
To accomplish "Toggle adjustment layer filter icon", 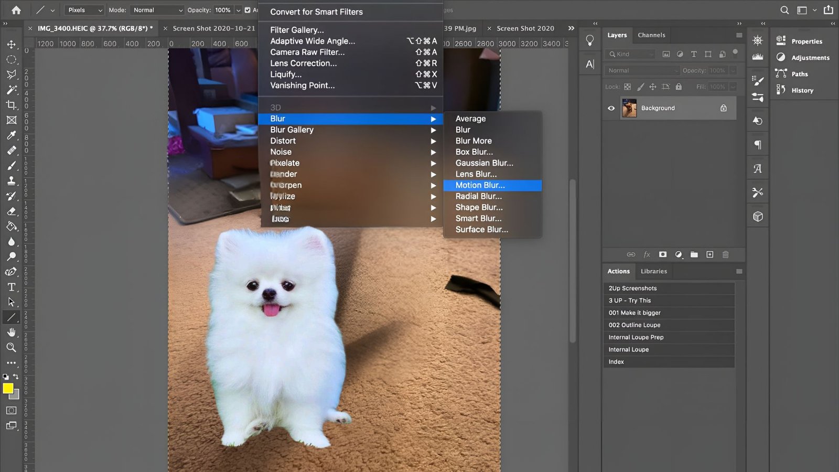I will pos(680,54).
